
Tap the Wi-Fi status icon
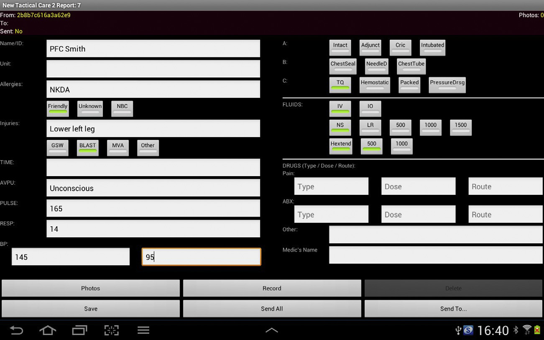click(527, 330)
